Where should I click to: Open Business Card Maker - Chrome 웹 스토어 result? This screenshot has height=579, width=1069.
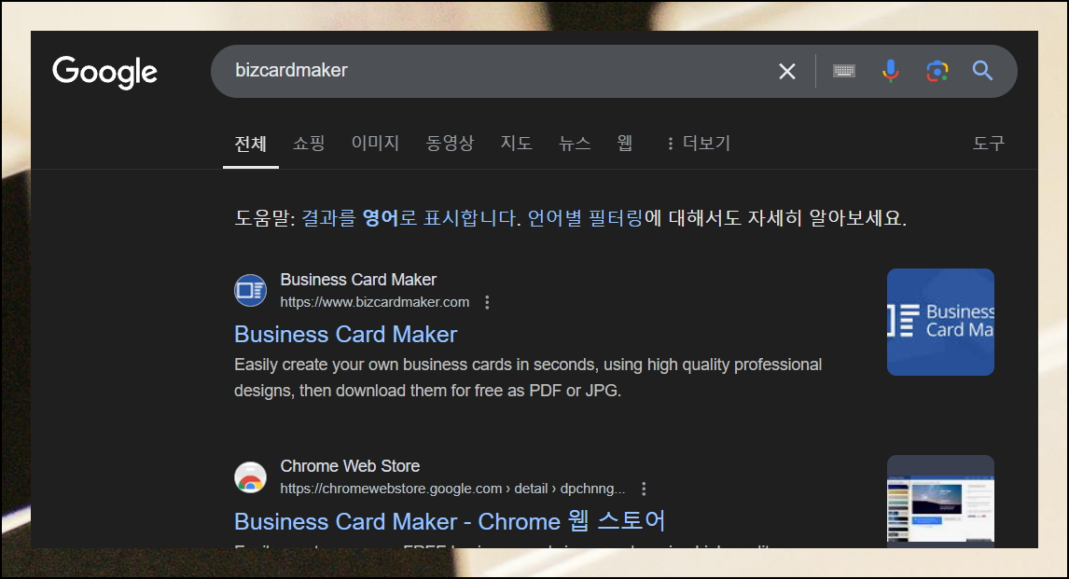pyautogui.click(x=450, y=521)
